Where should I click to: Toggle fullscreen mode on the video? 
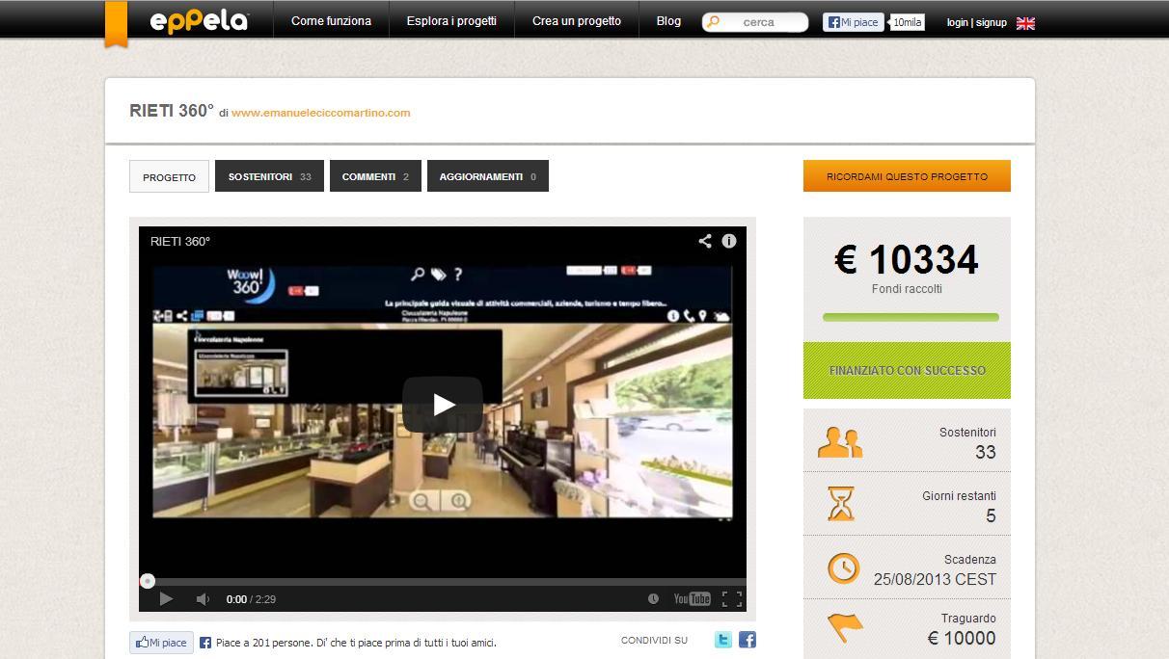click(732, 599)
